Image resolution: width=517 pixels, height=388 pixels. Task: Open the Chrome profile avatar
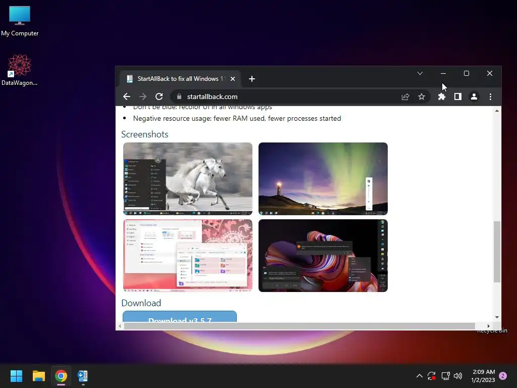[x=474, y=96]
